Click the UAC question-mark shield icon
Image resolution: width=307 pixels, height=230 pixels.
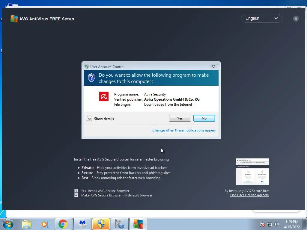click(91, 78)
